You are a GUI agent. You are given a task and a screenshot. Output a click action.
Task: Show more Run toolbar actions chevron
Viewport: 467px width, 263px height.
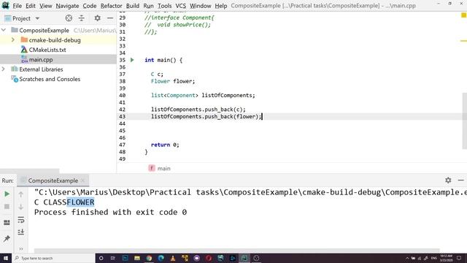[x=21, y=248]
